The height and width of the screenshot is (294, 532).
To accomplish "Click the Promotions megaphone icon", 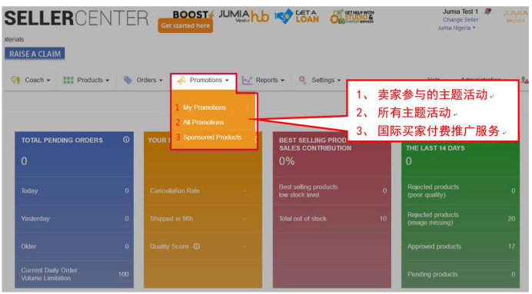I will [x=181, y=80].
